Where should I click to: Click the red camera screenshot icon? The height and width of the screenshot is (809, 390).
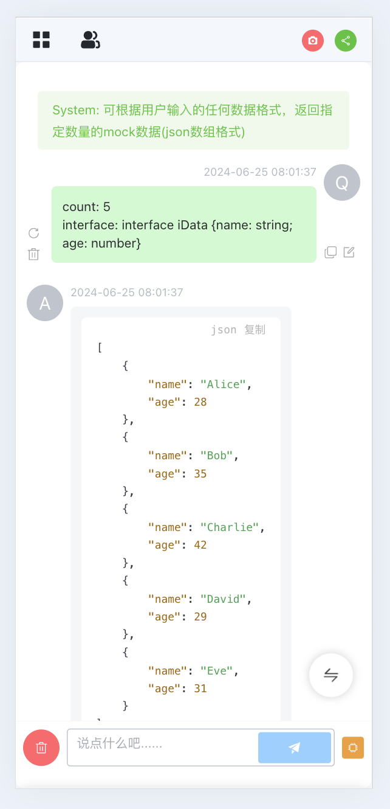pos(313,41)
